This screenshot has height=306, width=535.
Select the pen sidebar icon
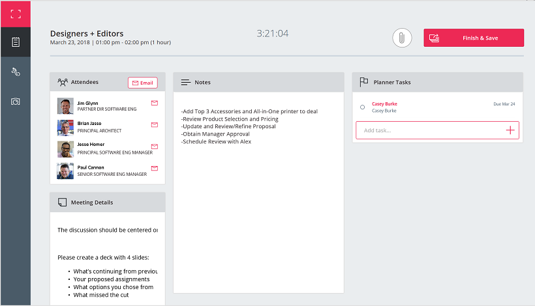(x=15, y=72)
